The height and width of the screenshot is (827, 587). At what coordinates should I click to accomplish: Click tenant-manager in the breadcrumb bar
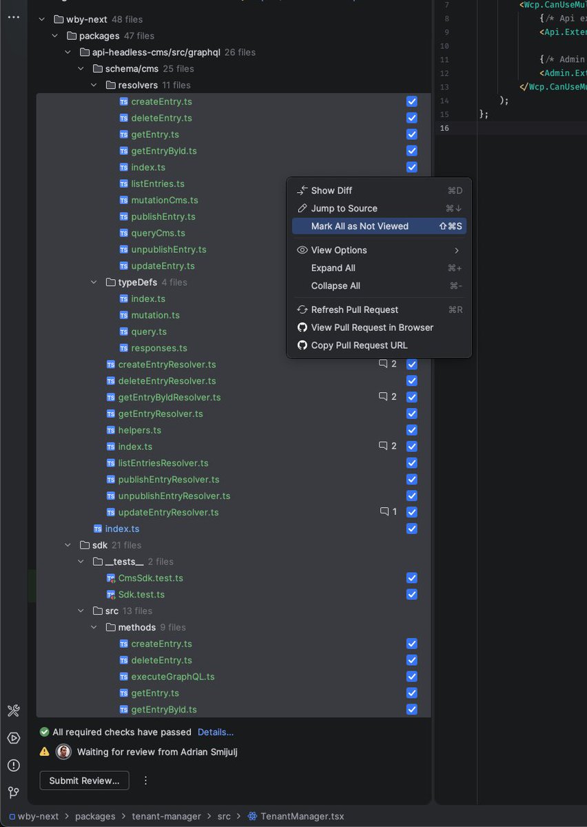pos(166,816)
